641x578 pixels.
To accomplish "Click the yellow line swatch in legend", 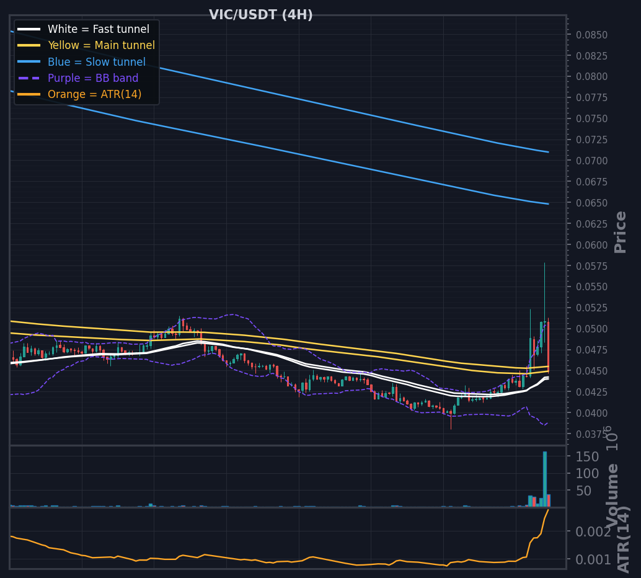I will pos(29,45).
